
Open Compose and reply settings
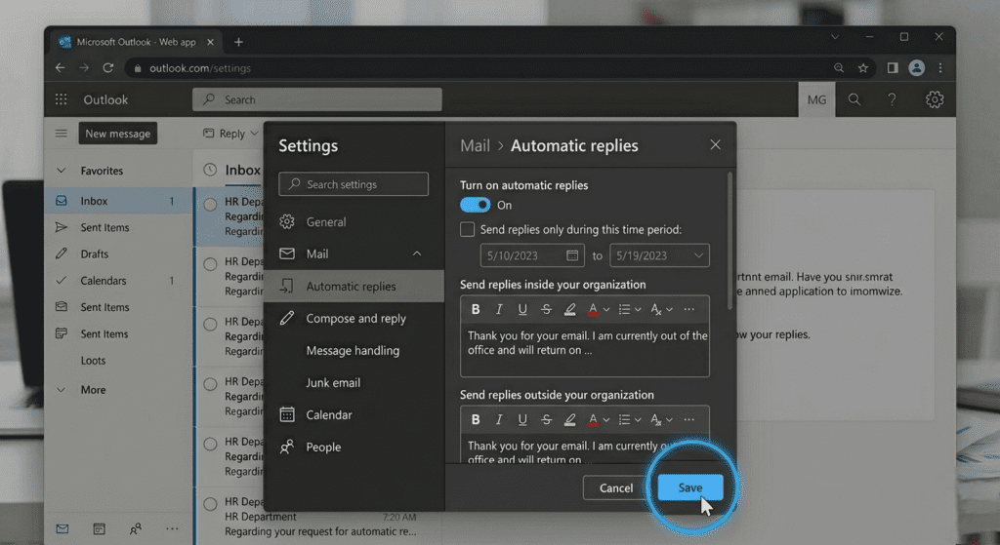(x=354, y=319)
